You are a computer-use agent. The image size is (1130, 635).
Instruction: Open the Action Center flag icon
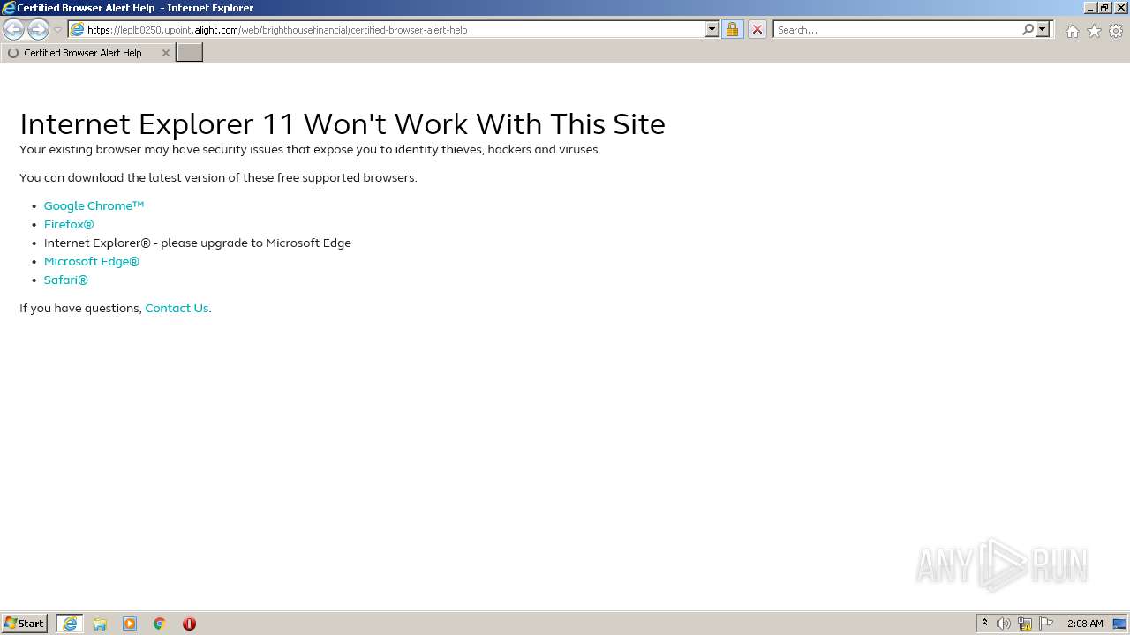coord(1046,624)
